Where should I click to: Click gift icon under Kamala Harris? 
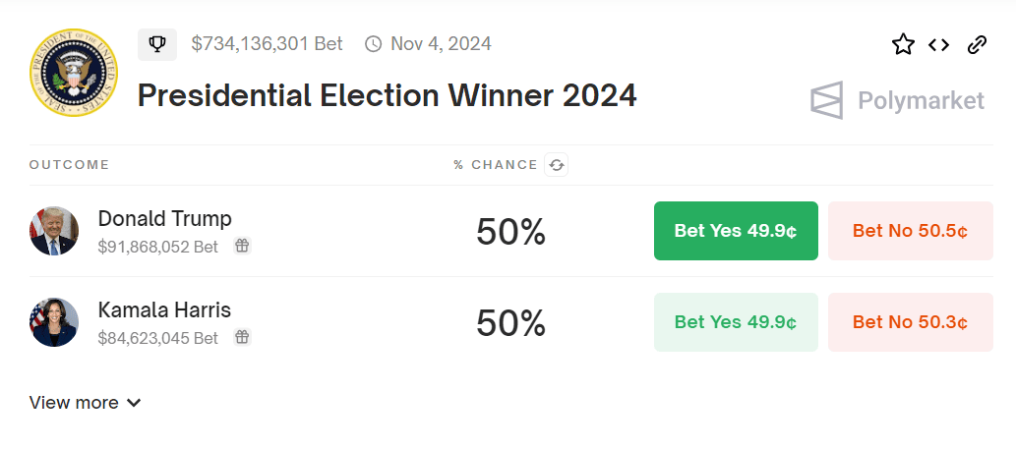click(242, 338)
